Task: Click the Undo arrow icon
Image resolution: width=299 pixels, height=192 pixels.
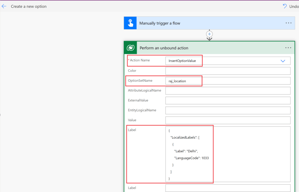Action: (285, 6)
